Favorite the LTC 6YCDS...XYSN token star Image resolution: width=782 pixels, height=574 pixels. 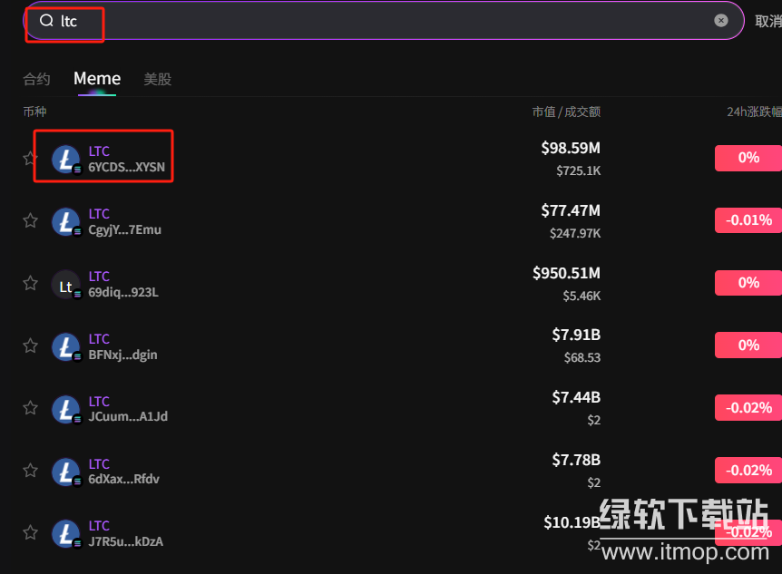click(30, 159)
